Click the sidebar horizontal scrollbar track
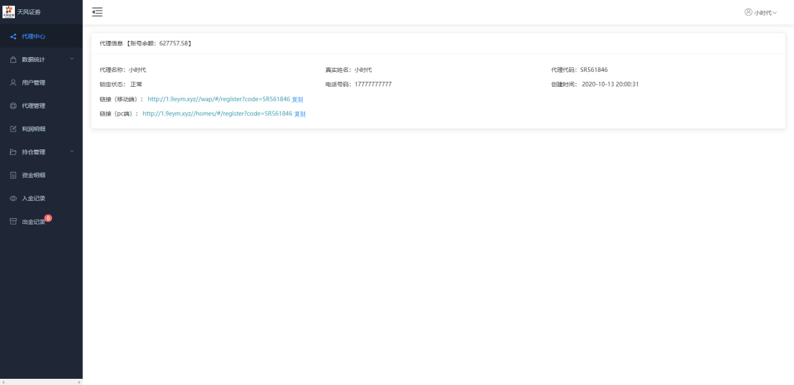 click(41, 382)
